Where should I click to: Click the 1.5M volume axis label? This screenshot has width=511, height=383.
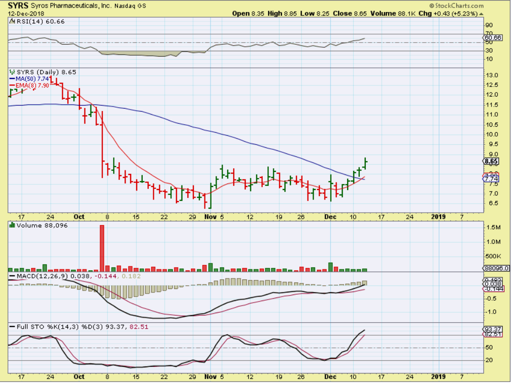(494, 227)
